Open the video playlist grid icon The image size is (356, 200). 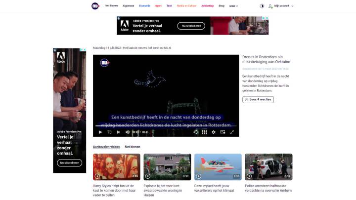pos(204,132)
